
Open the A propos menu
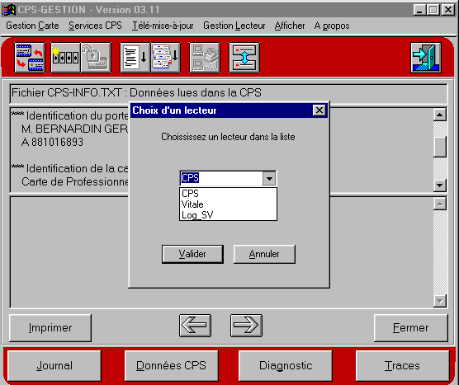332,26
